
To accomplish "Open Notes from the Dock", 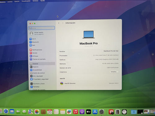I will click(63, 112).
